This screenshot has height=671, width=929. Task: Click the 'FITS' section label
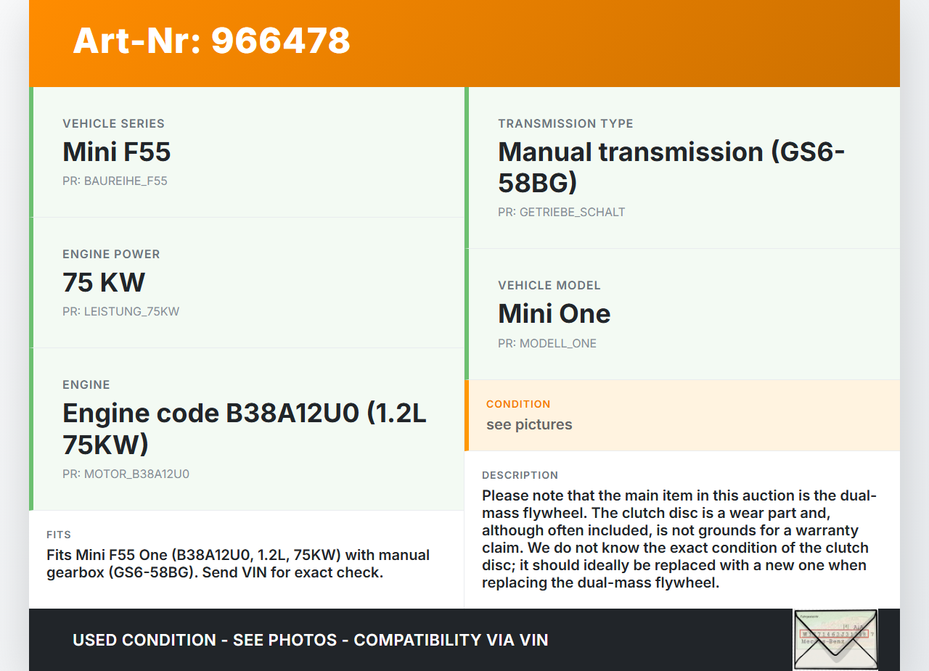tap(59, 535)
